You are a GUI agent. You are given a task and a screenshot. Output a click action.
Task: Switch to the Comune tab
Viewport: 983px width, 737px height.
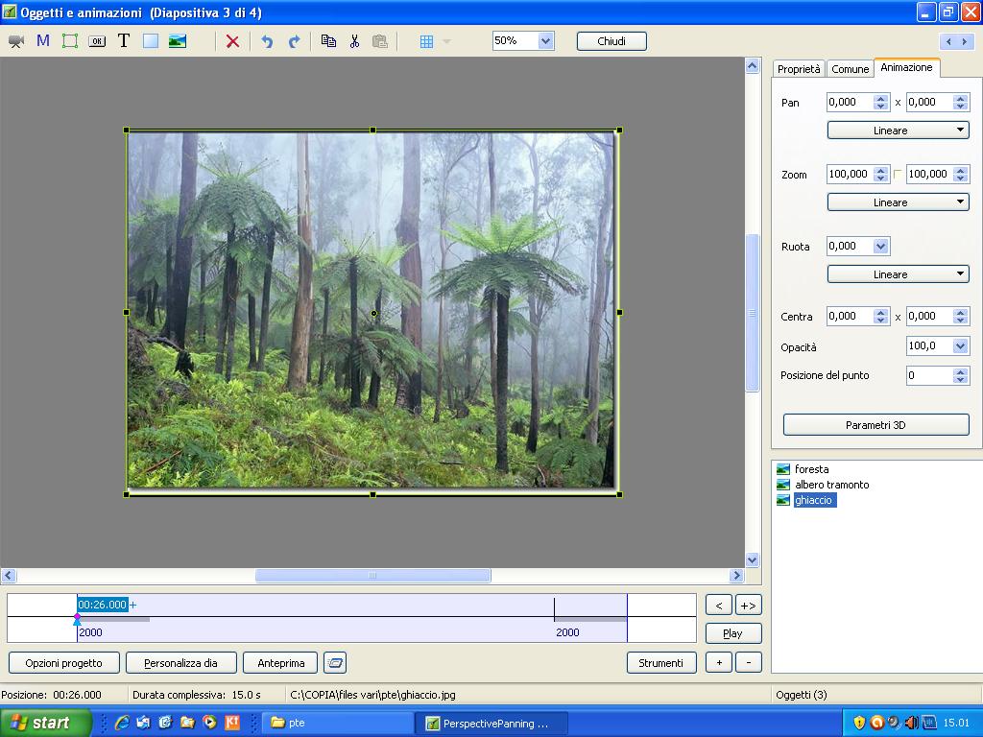(x=850, y=69)
